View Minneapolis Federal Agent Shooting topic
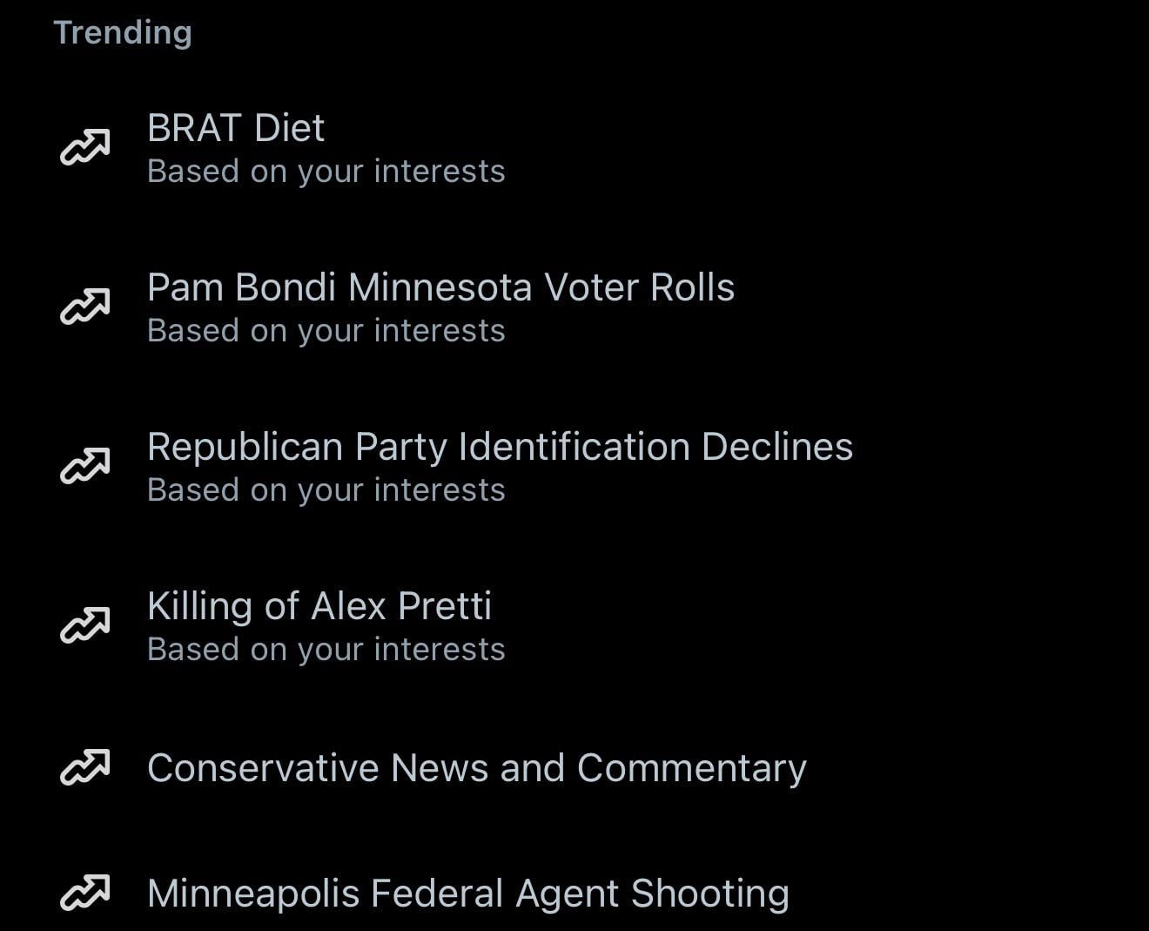 [467, 894]
